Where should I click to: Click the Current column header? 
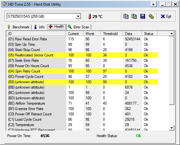(75, 34)
